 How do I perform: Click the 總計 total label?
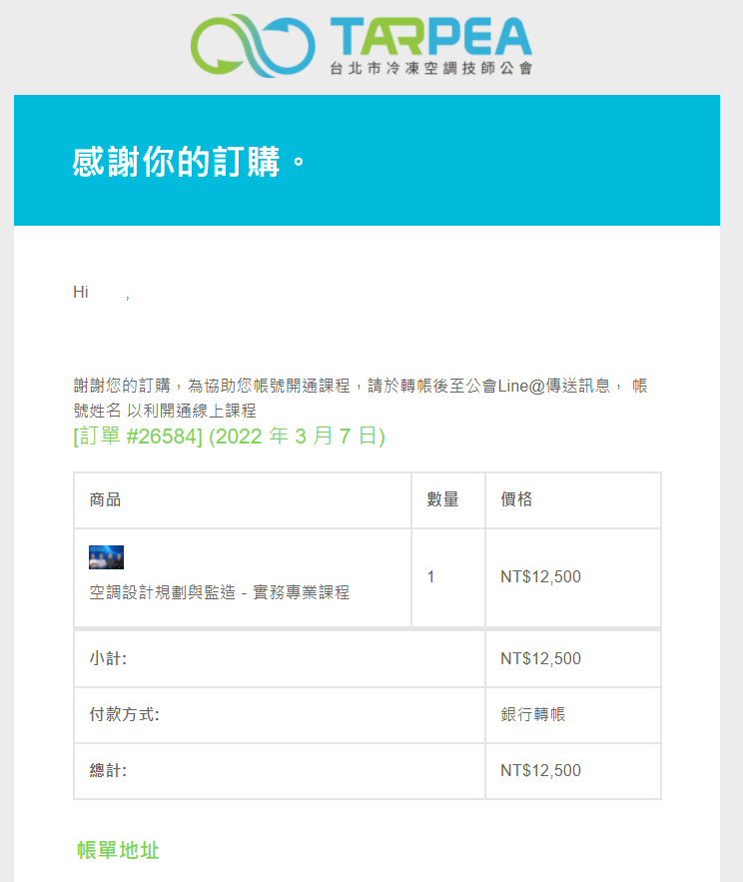[x=108, y=770]
